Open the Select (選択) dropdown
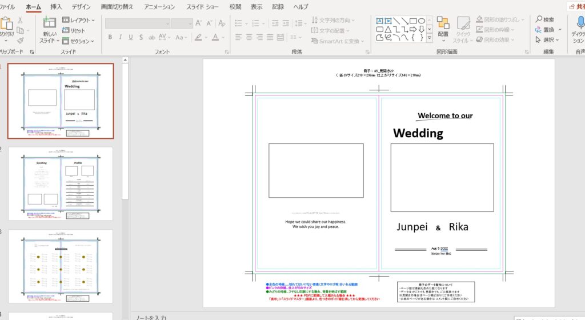This screenshot has width=585, height=320. tap(548, 40)
